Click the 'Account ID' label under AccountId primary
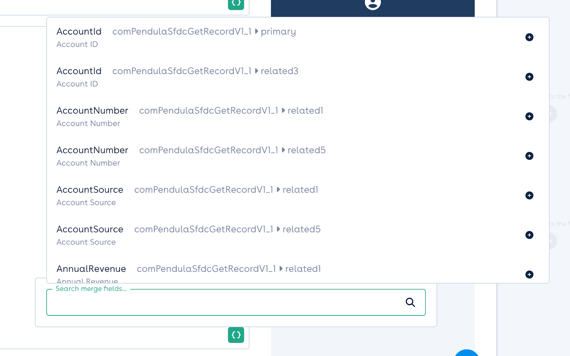Screen dimensions: 570x356 77,44
